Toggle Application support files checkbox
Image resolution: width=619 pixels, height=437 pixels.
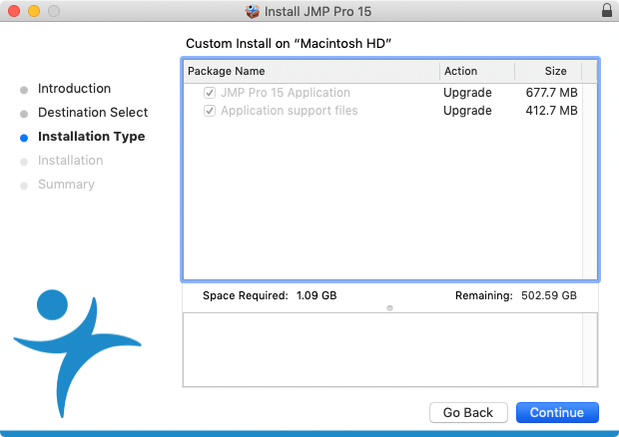coord(210,111)
